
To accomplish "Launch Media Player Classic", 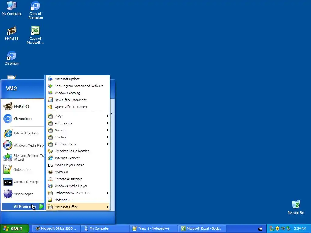I will tap(78, 165).
